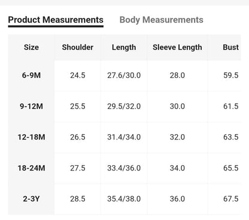This screenshot has height=220, width=249.
Task: Click the 30.0 sleeve length cell
Action: pos(177,106)
